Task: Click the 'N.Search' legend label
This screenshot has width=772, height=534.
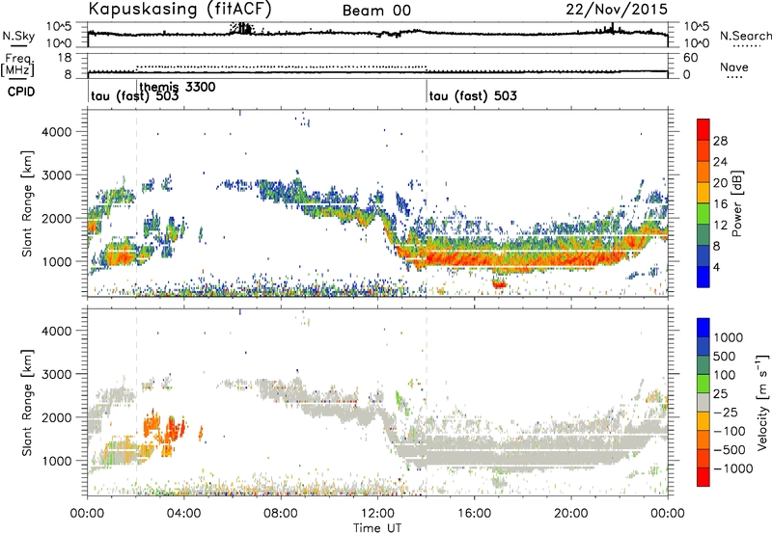Action: tap(745, 36)
